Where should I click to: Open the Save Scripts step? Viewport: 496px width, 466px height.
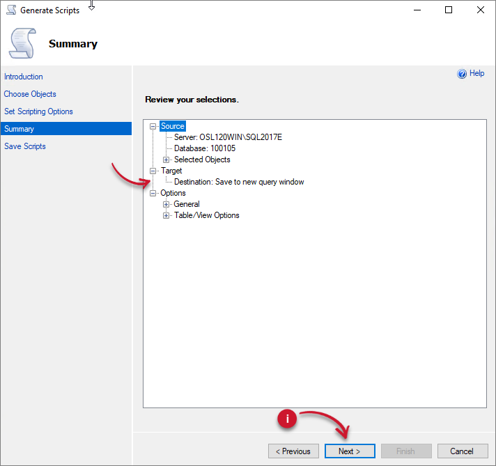(x=24, y=146)
